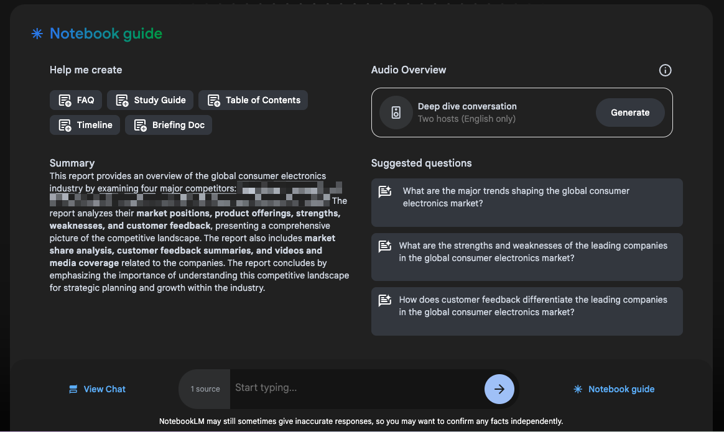Screen dimensions: 724x432
Task: Open the Audio Overview info icon
Action: (665, 70)
